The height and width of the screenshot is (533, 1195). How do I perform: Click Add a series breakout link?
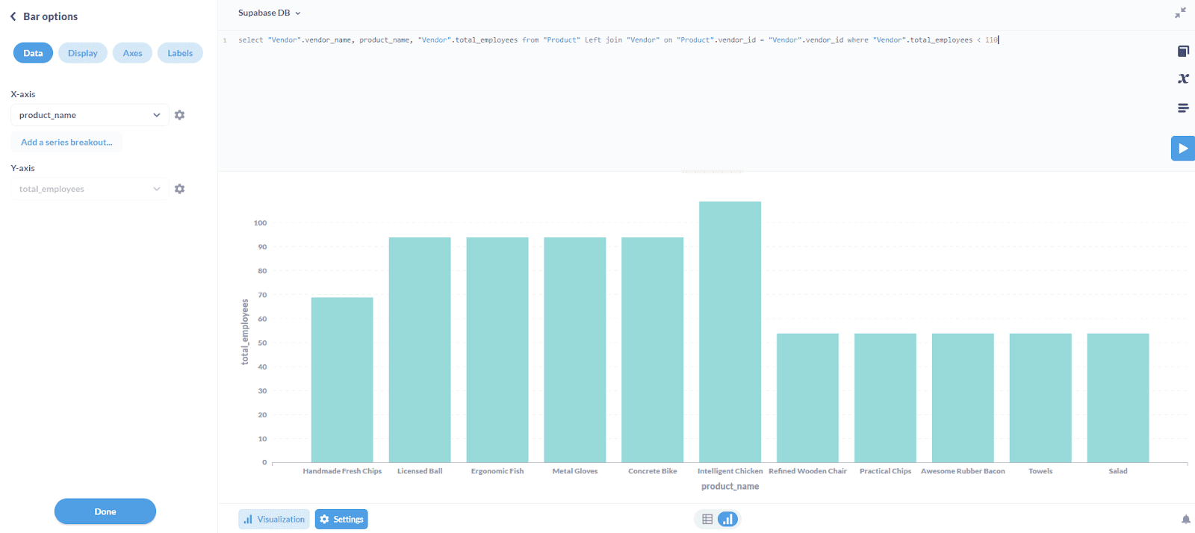[66, 142]
